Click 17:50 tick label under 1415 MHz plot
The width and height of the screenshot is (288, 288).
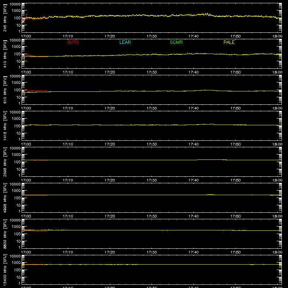coord(235,144)
